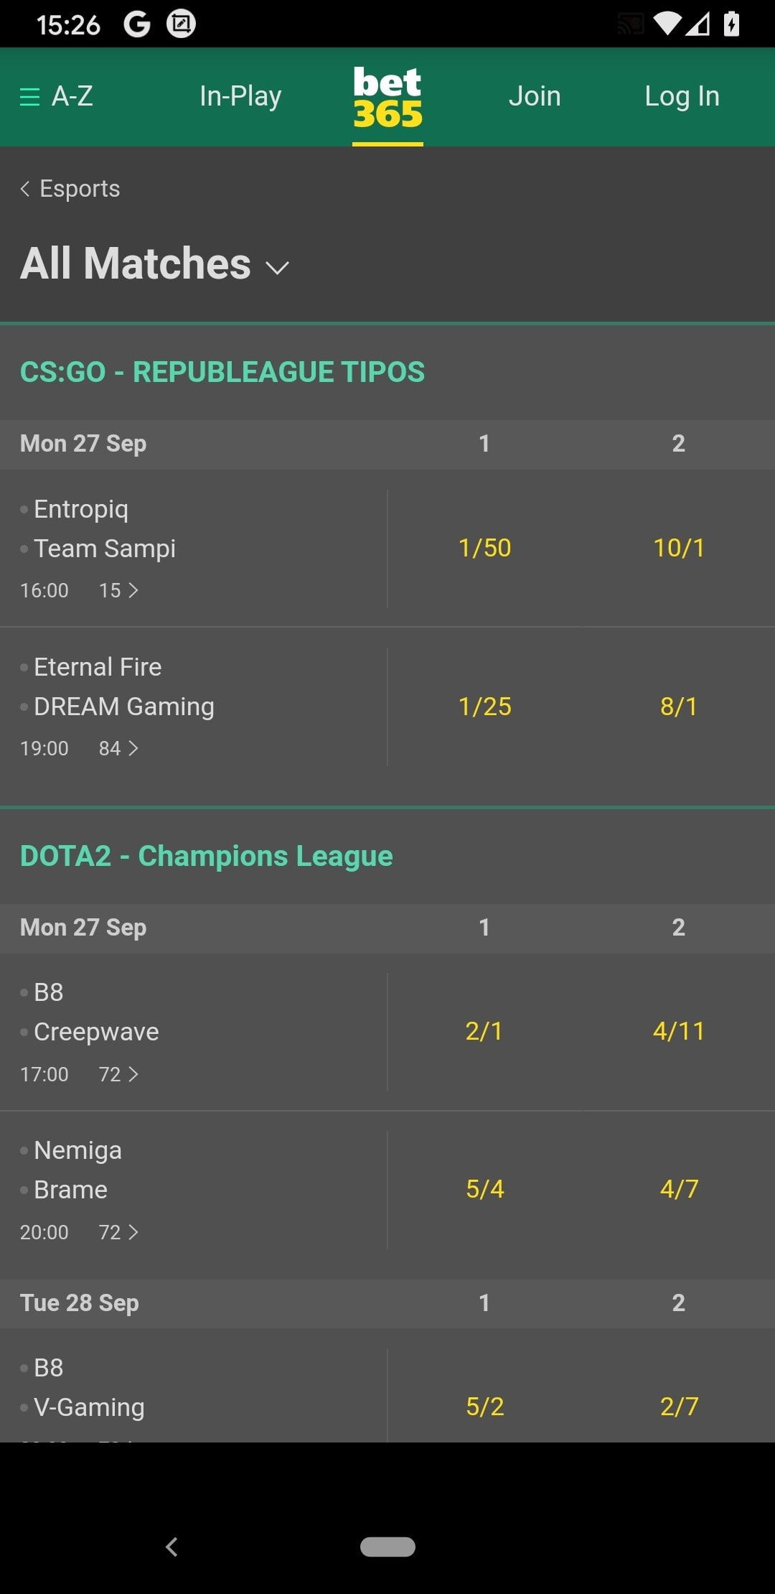The height and width of the screenshot is (1594, 775).
Task: Tap the bet365 logo
Action: tap(387, 98)
